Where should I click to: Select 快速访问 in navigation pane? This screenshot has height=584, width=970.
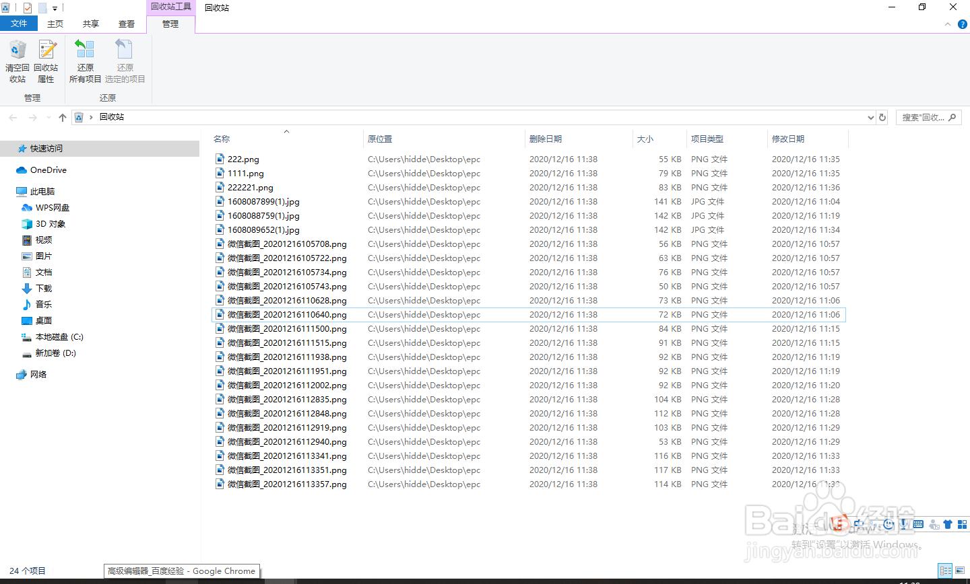tap(46, 149)
